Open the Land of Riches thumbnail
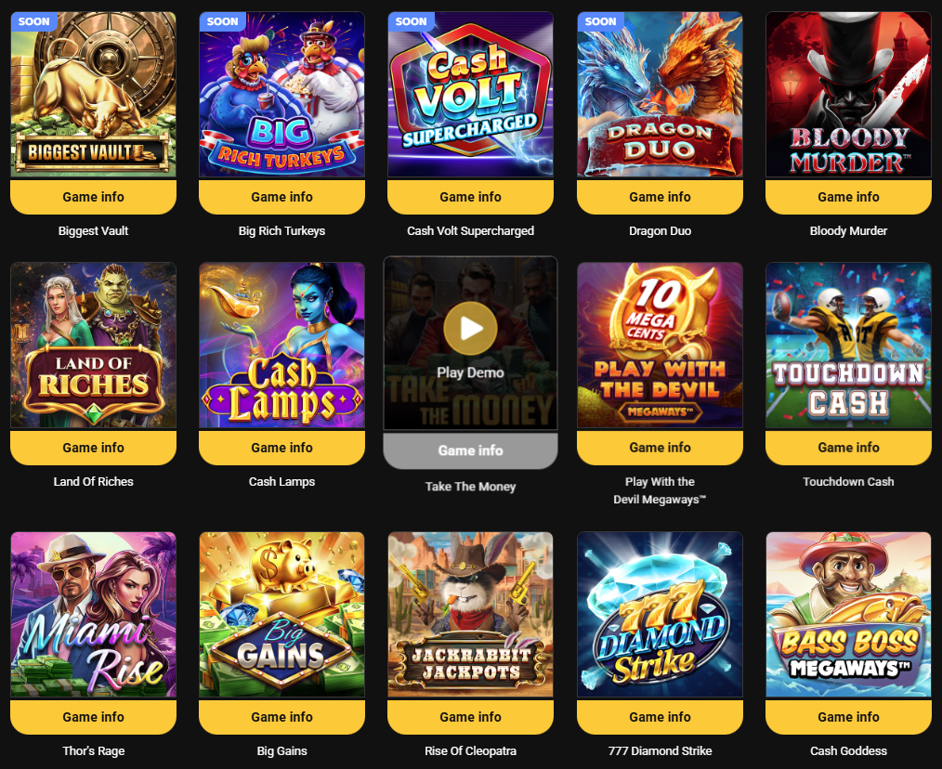 point(93,345)
